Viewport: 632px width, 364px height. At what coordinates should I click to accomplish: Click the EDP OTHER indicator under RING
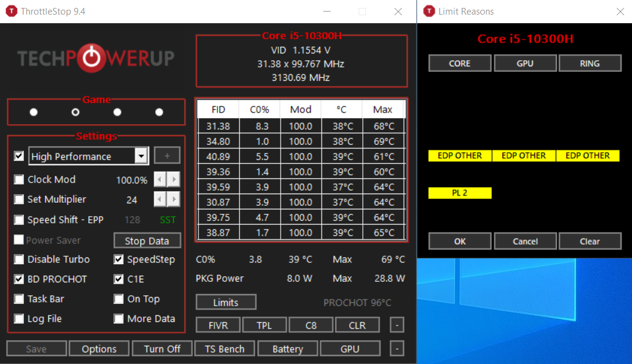click(588, 156)
